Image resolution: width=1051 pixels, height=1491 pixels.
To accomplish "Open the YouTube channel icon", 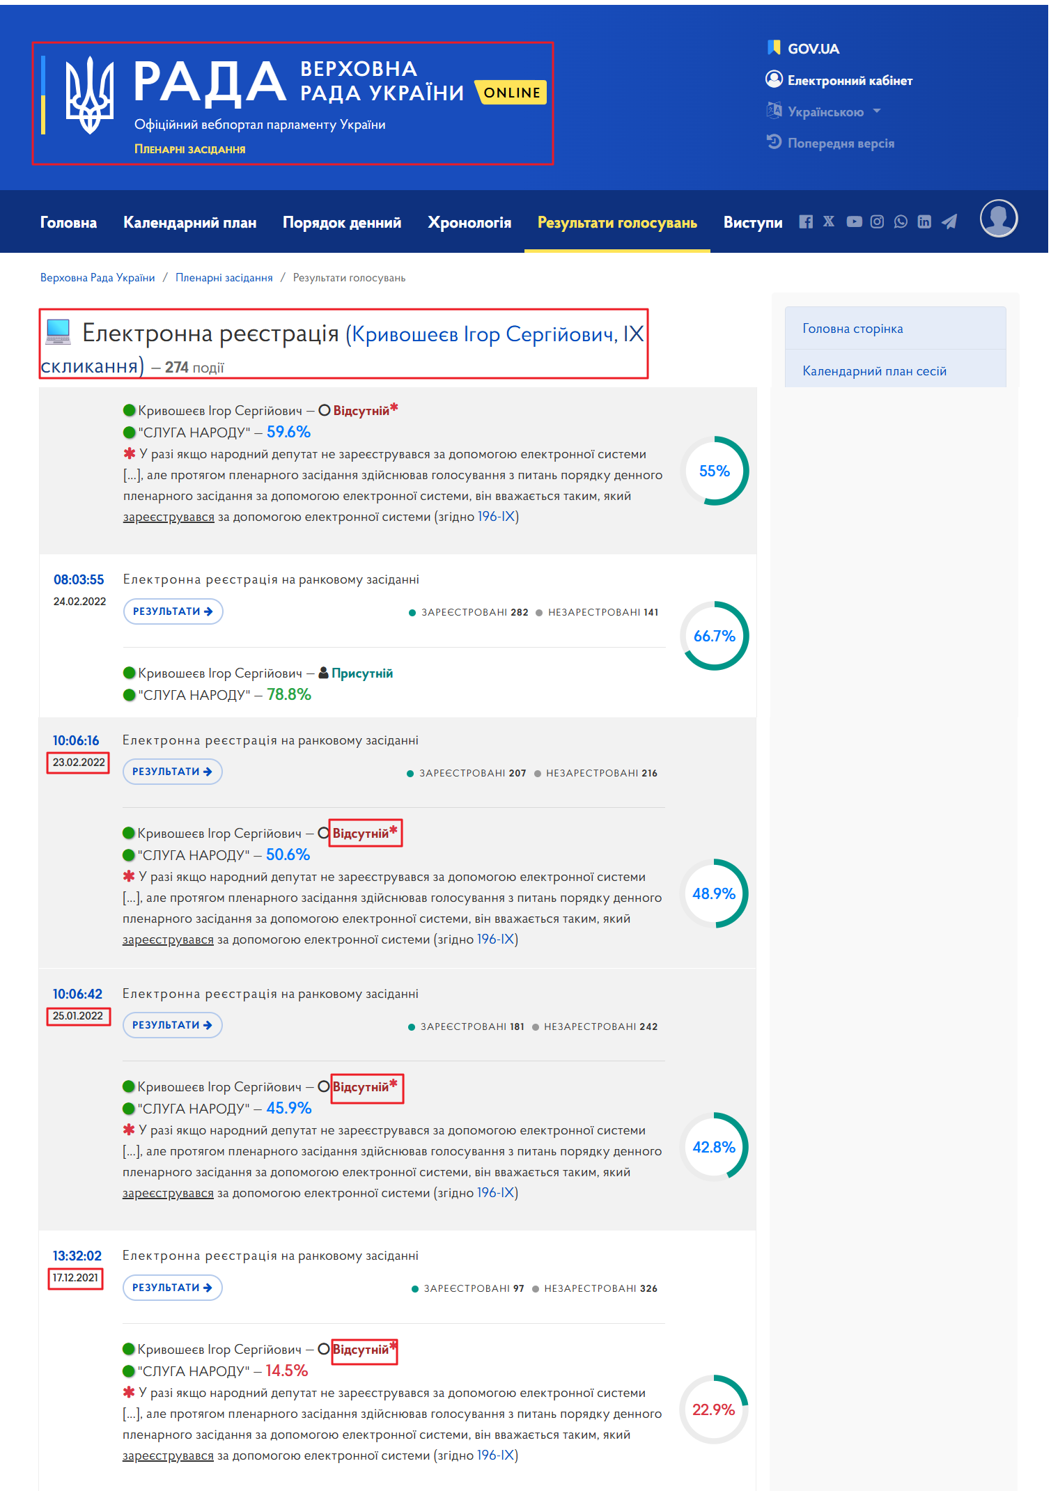I will (855, 222).
